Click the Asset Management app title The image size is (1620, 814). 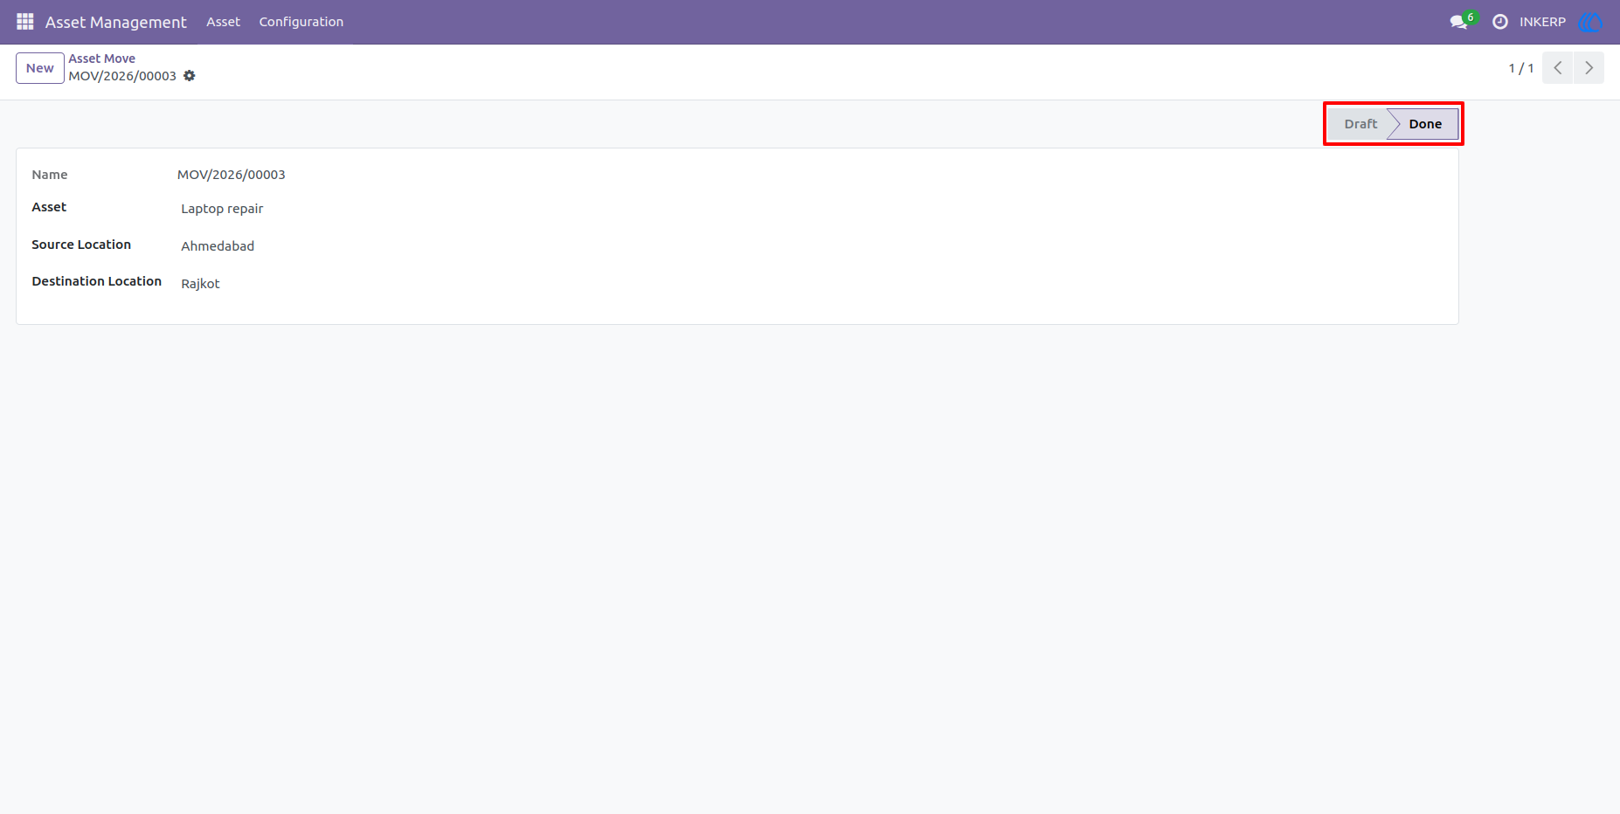[x=116, y=22]
